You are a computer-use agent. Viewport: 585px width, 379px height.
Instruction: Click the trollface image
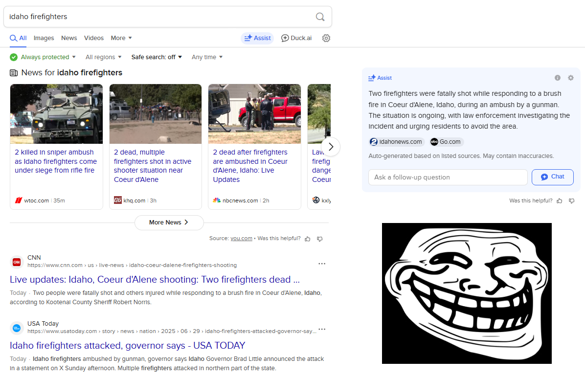(x=467, y=293)
